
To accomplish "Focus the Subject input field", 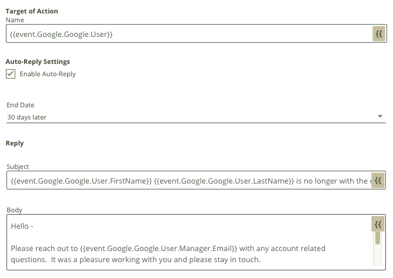I will click(x=189, y=180).
